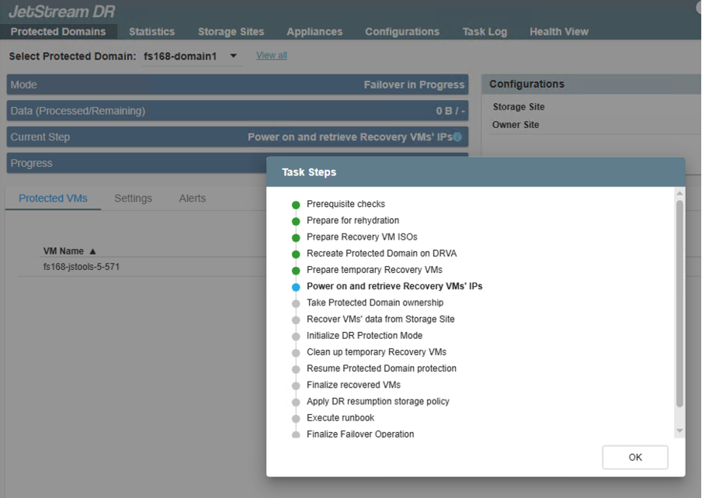Click scroll-up arrow in Task Steps list
This screenshot has width=702, height=498.
point(679,193)
